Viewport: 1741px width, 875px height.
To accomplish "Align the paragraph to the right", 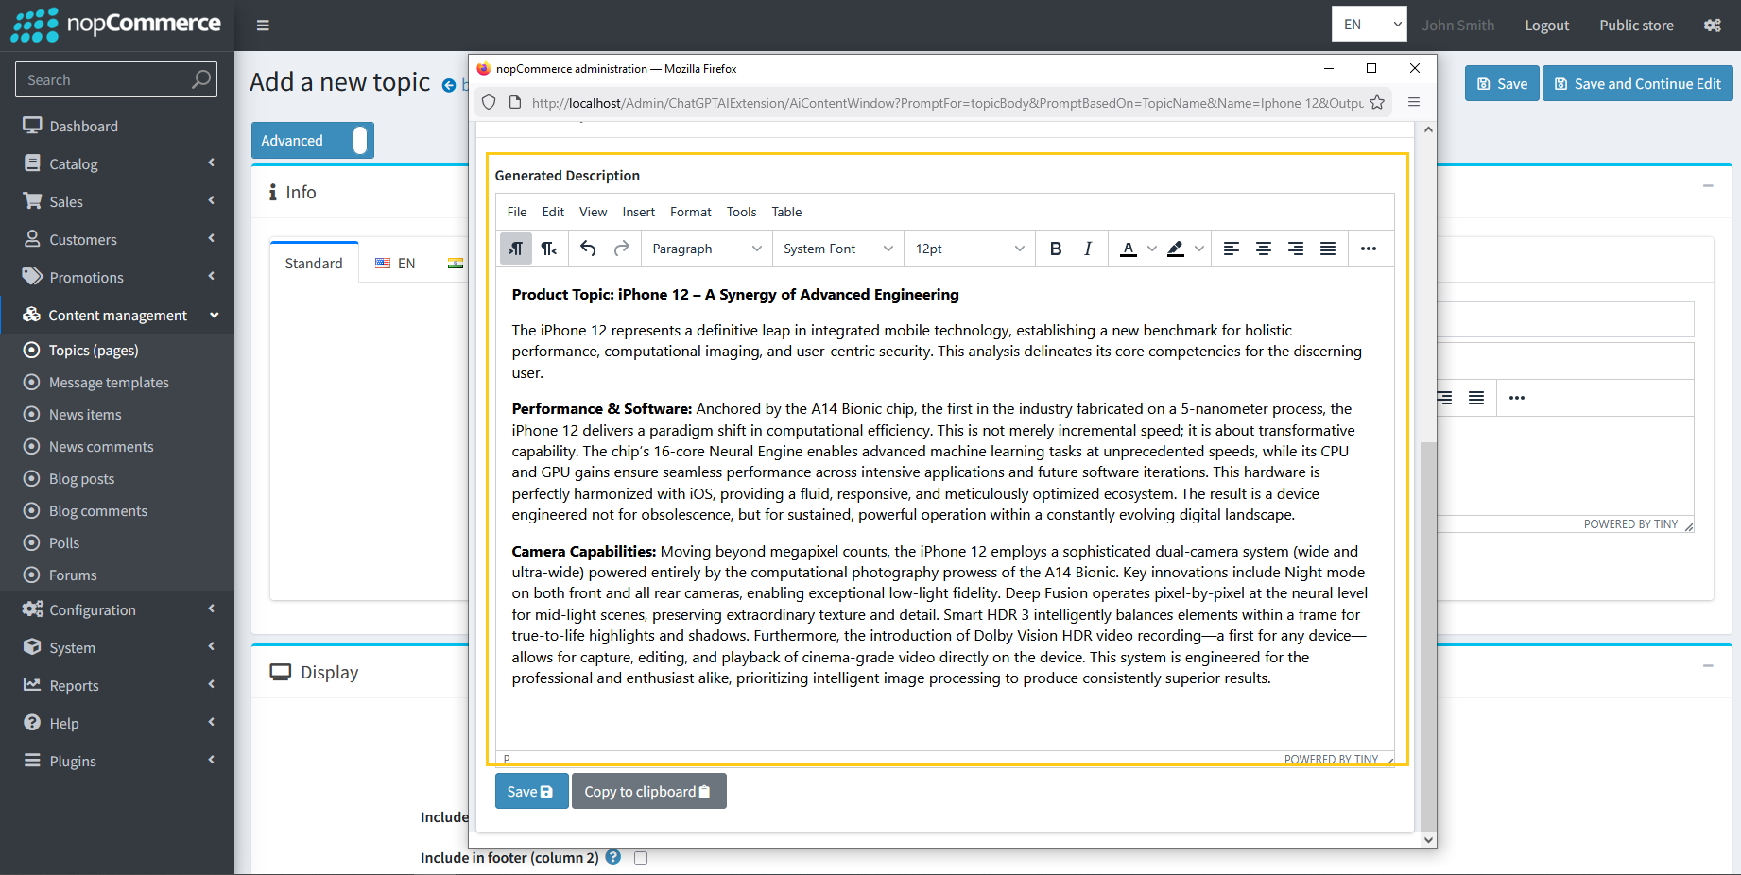I will [x=1296, y=249].
